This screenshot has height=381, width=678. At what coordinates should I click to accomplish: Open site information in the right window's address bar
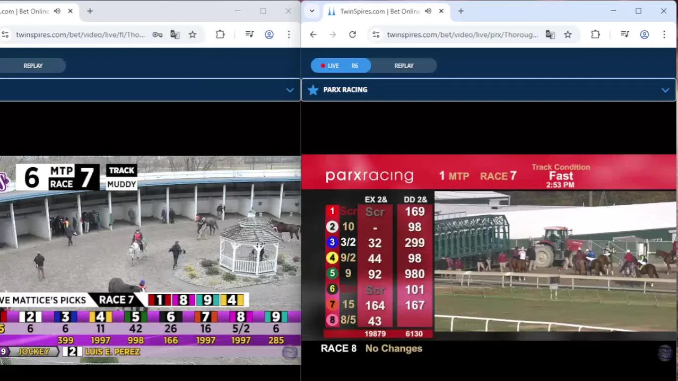(376, 34)
